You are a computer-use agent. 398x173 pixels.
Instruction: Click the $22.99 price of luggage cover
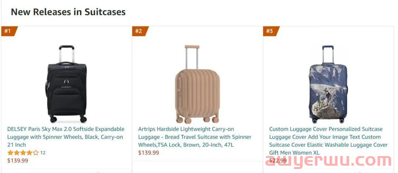click(278, 161)
